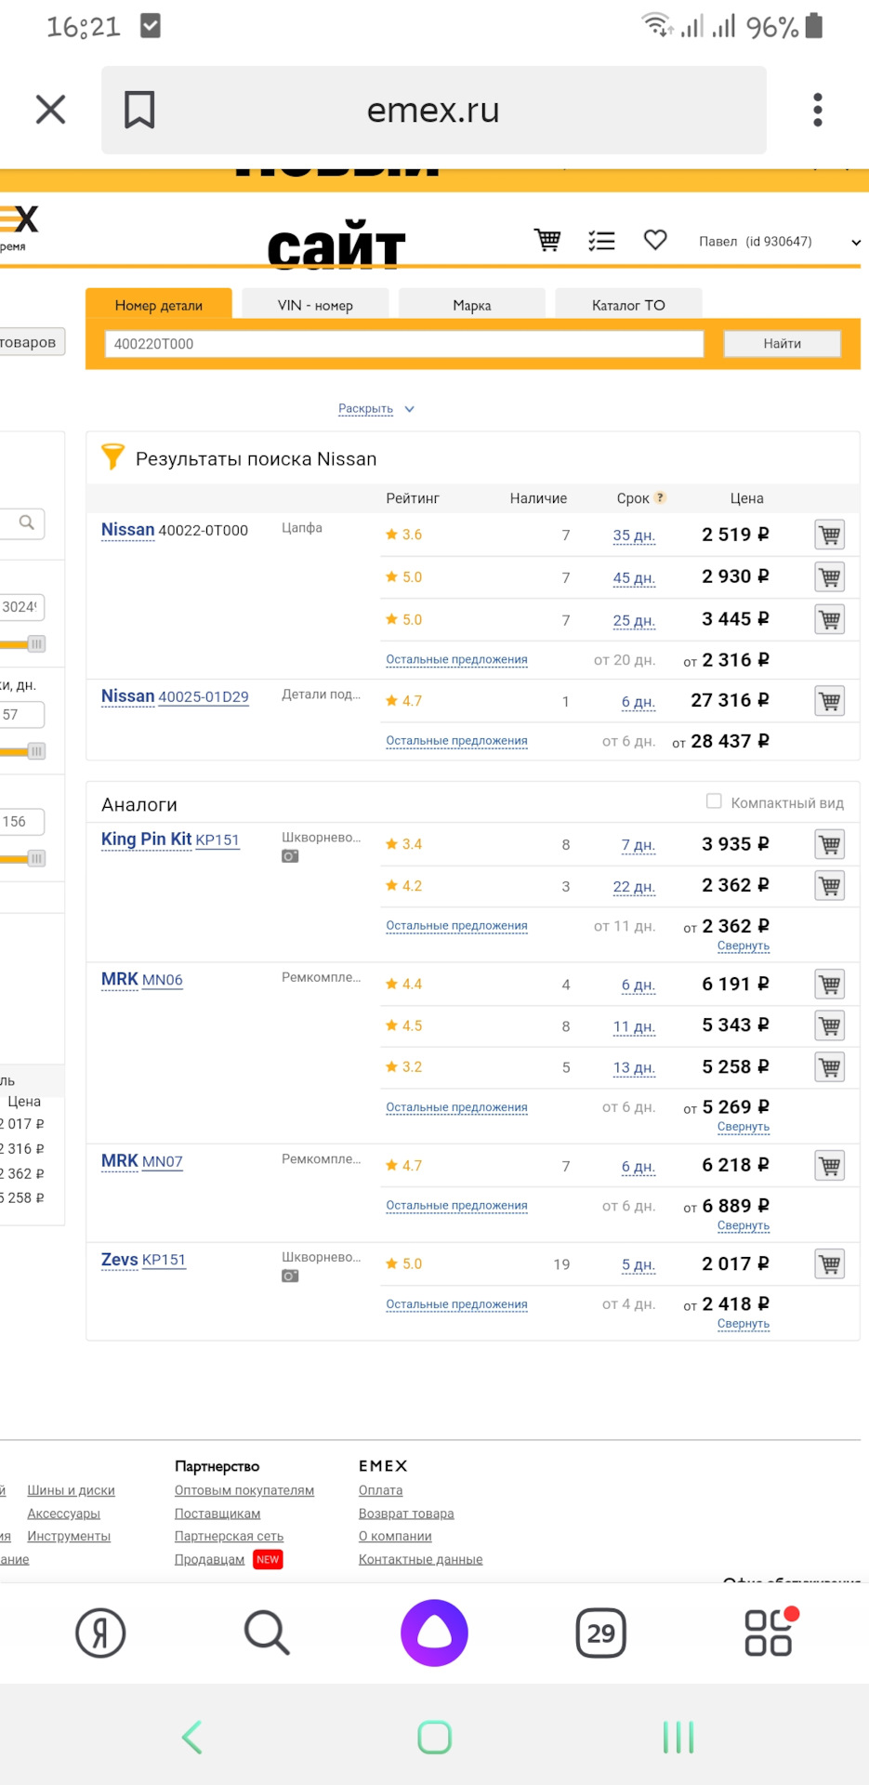View photo of King Pin Kit KP151
The height and width of the screenshot is (1785, 869).
point(290,856)
